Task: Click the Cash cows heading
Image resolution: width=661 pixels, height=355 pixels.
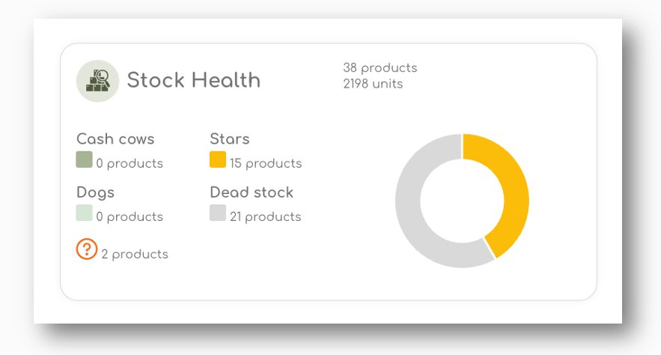Action: click(115, 139)
